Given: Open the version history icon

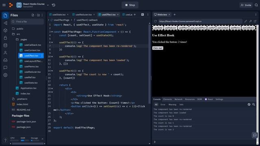Looking at the screenshot, I should 54,5.
